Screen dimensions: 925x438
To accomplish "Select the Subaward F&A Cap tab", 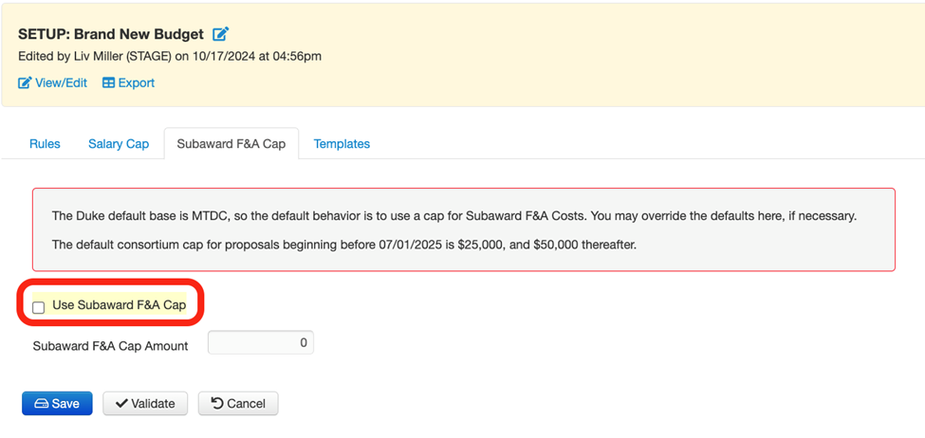I will pyautogui.click(x=231, y=144).
